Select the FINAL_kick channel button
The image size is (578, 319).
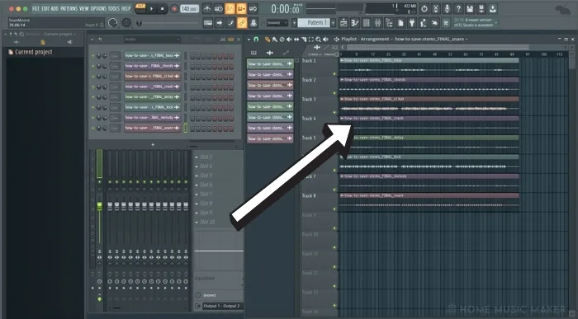152,107
